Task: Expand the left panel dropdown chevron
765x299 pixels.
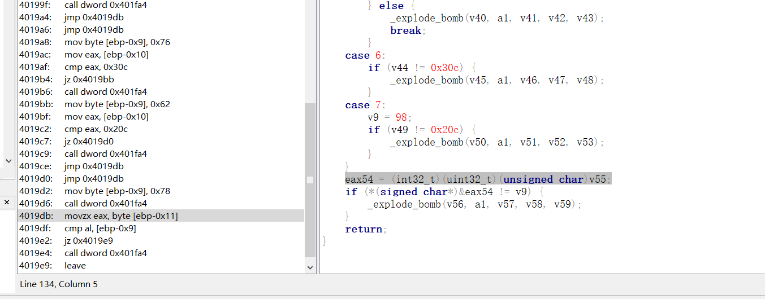Action: point(8,161)
